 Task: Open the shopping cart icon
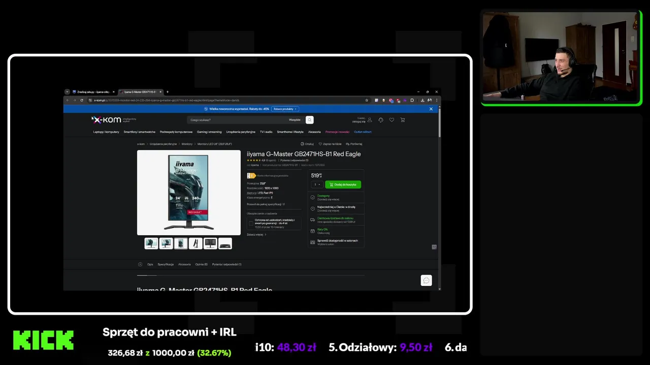(x=402, y=120)
